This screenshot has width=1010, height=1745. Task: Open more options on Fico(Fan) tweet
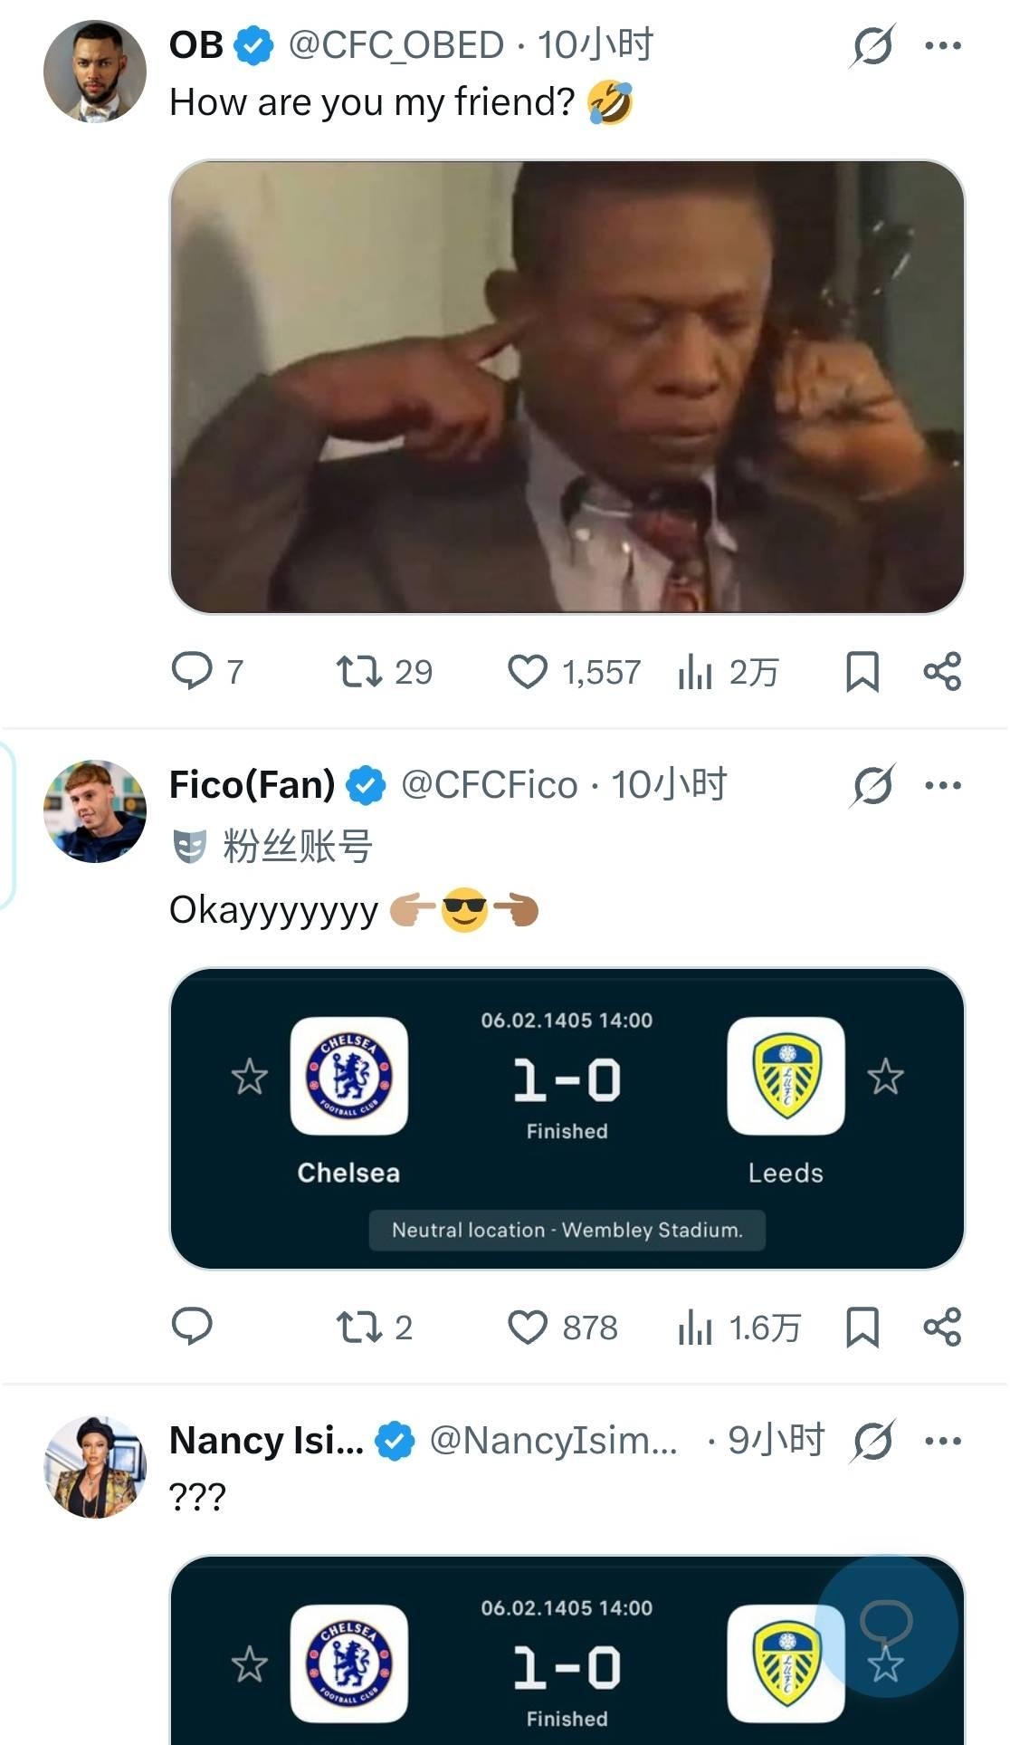(x=943, y=785)
